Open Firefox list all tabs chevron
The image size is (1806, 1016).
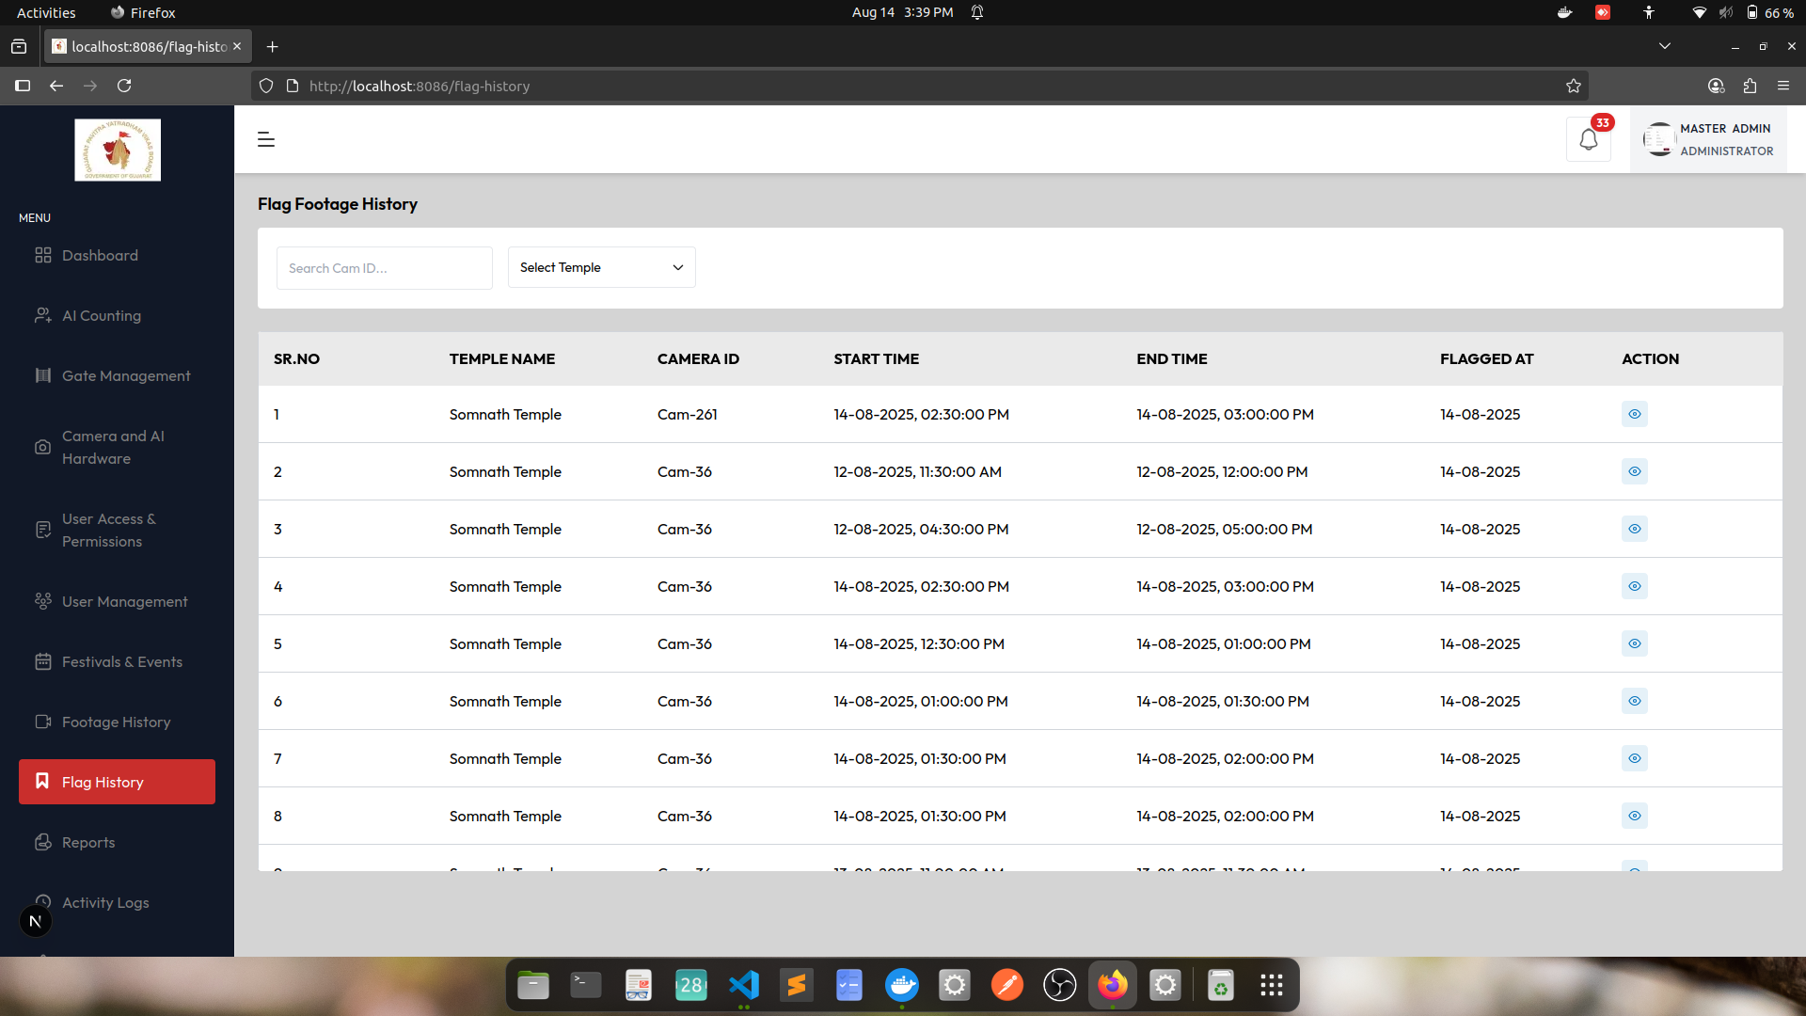click(1664, 46)
